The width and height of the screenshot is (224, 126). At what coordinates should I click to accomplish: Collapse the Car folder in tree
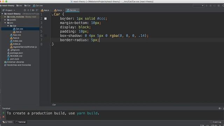click(x=8, y=26)
